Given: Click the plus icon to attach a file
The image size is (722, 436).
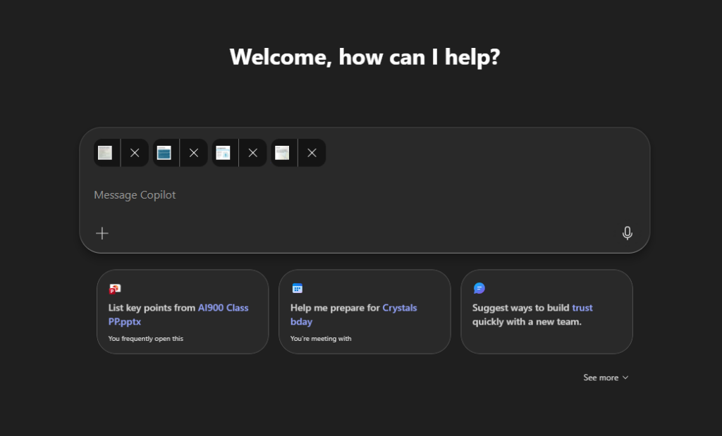Looking at the screenshot, I should click(x=102, y=233).
